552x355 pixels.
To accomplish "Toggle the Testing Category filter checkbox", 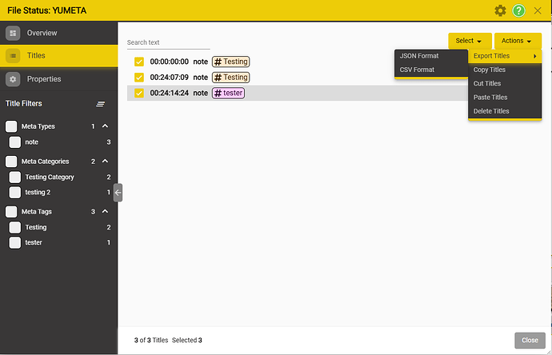I will 14,177.
